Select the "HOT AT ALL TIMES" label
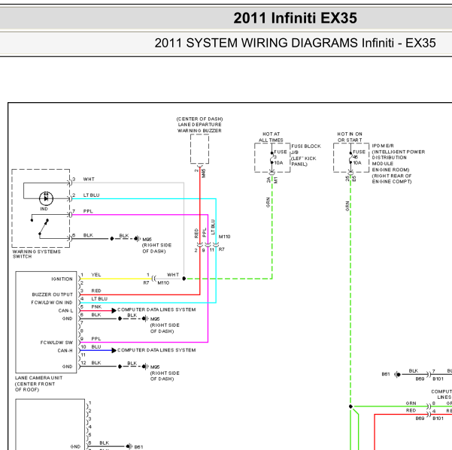The height and width of the screenshot is (450, 452). tap(271, 137)
